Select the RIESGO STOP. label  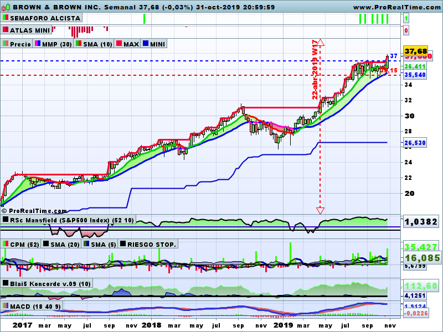[x=152, y=245]
